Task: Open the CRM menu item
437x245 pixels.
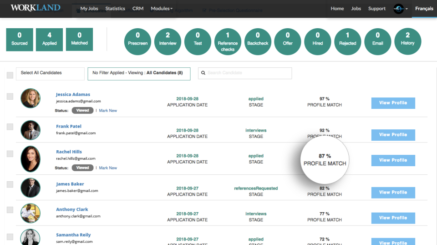Action: [138, 8]
